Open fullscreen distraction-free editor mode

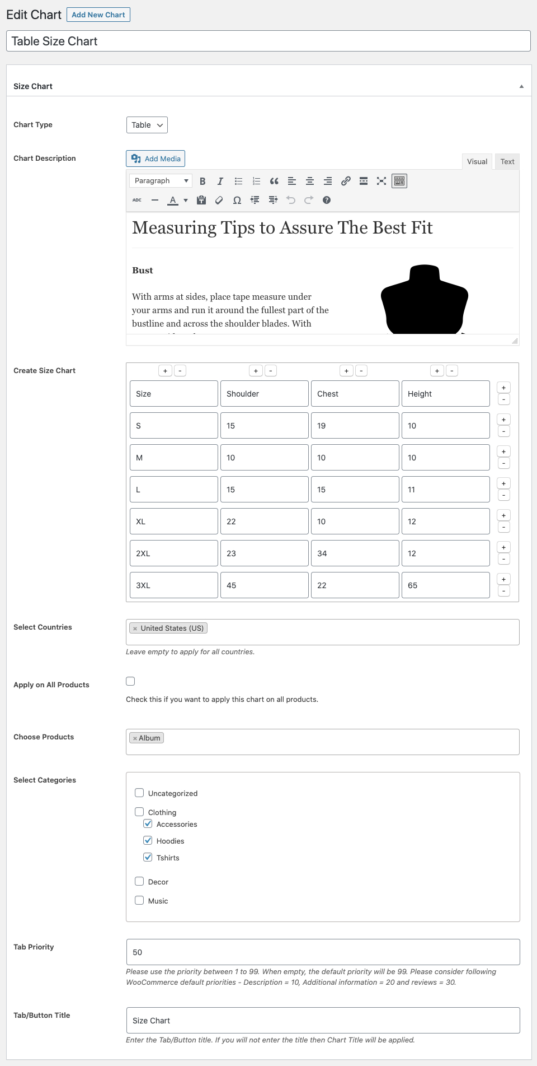pos(381,181)
